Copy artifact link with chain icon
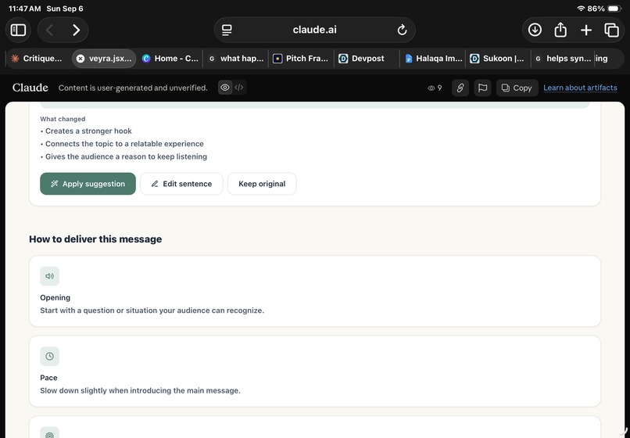 point(460,88)
